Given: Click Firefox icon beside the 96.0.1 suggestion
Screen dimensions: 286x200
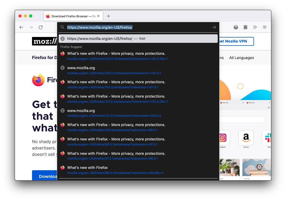Looking at the screenshot, I should [x=62, y=168].
